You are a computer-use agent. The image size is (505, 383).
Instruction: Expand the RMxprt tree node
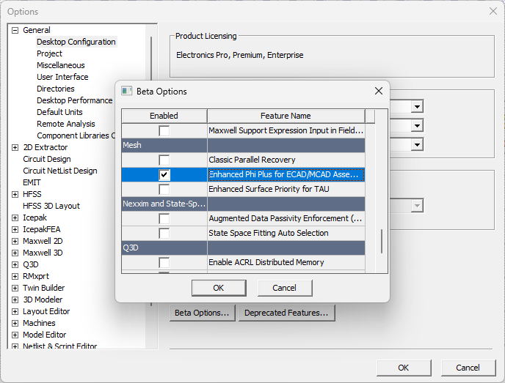point(15,276)
